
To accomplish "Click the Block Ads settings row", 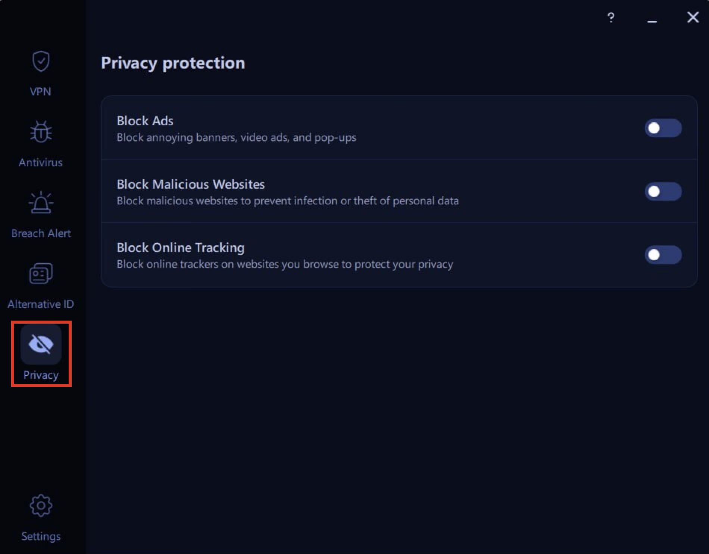I will (373, 128).
